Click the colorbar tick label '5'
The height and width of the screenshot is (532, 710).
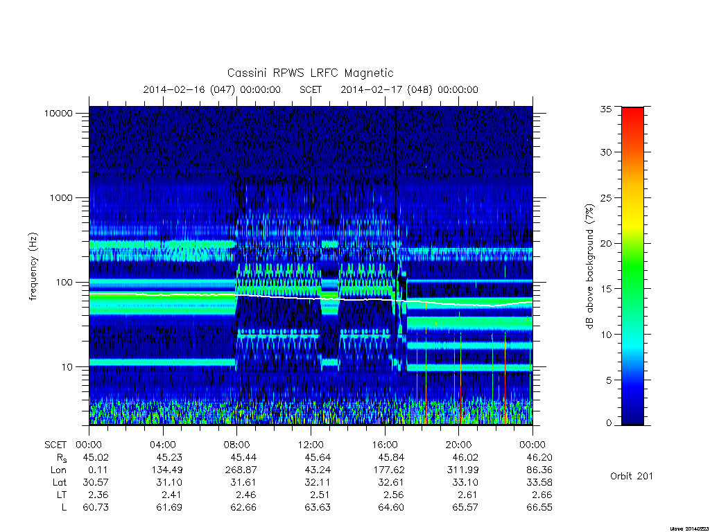(609, 380)
